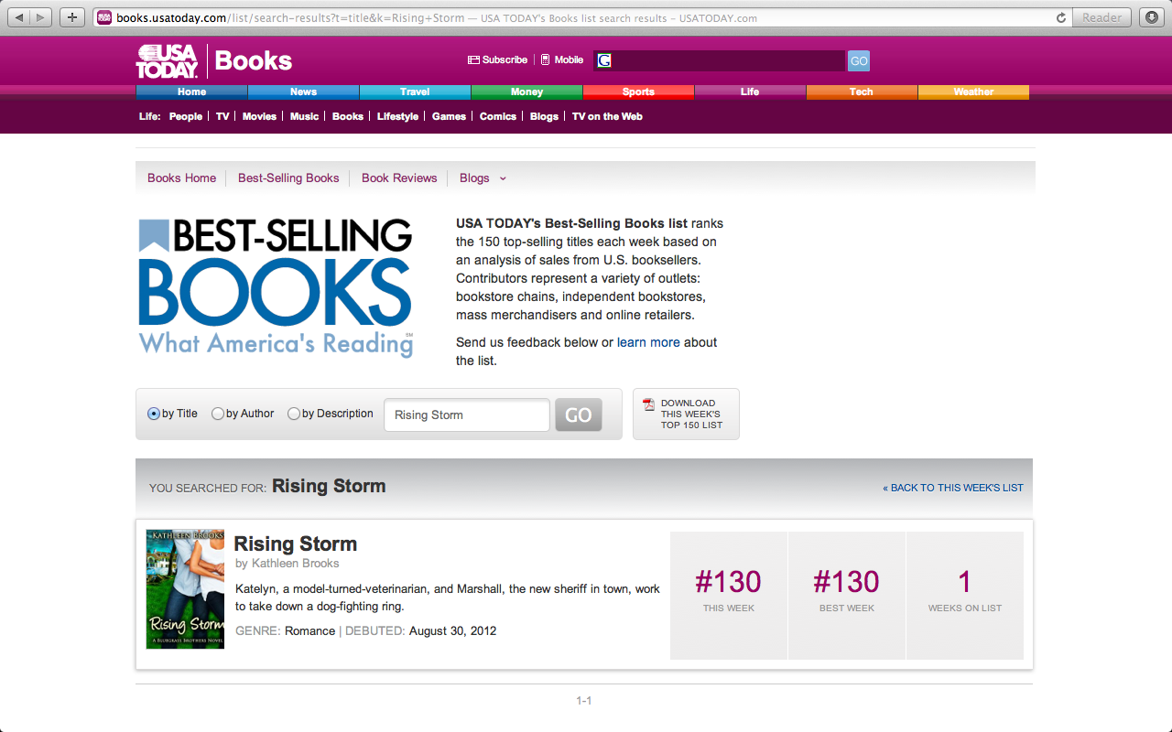Viewport: 1172px width, 732px height.
Task: Select the by Author radio button
Action: point(218,414)
